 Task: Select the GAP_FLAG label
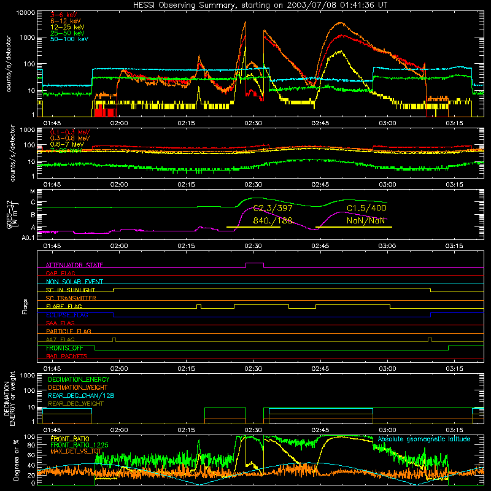60,273
